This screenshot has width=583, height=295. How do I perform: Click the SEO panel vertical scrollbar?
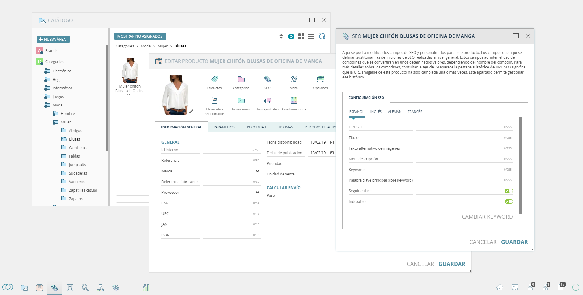pyautogui.click(x=520, y=165)
